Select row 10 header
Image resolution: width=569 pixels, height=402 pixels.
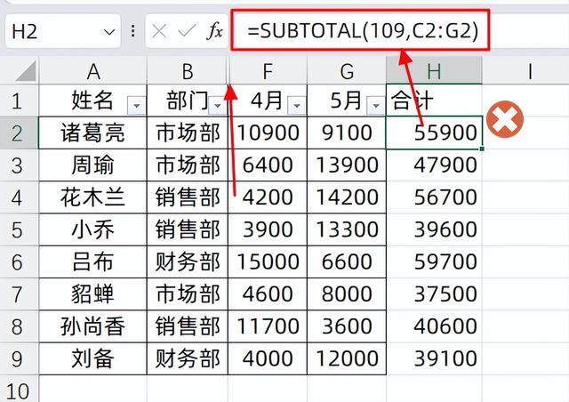click(x=19, y=389)
